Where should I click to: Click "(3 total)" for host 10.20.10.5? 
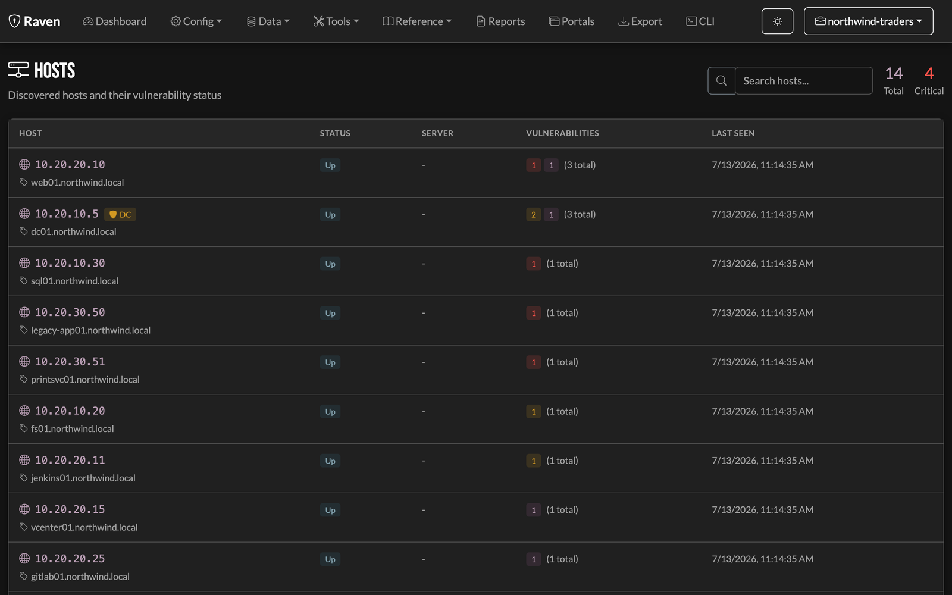coord(580,214)
